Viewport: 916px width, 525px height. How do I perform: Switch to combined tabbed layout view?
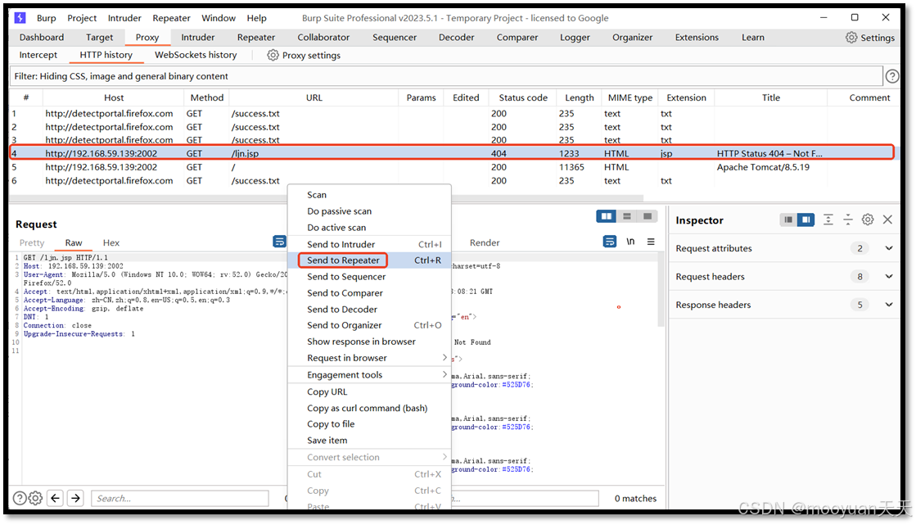pyautogui.click(x=648, y=216)
